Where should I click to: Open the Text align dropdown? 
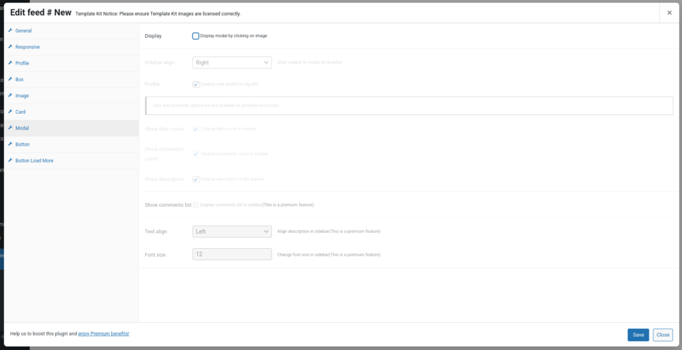pos(232,232)
